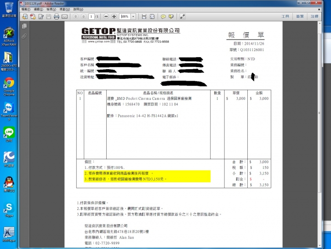Image resolution: width=331 pixels, height=249 pixels.
Task: Add a sticky note comment bubble
Action: pos(163,17)
